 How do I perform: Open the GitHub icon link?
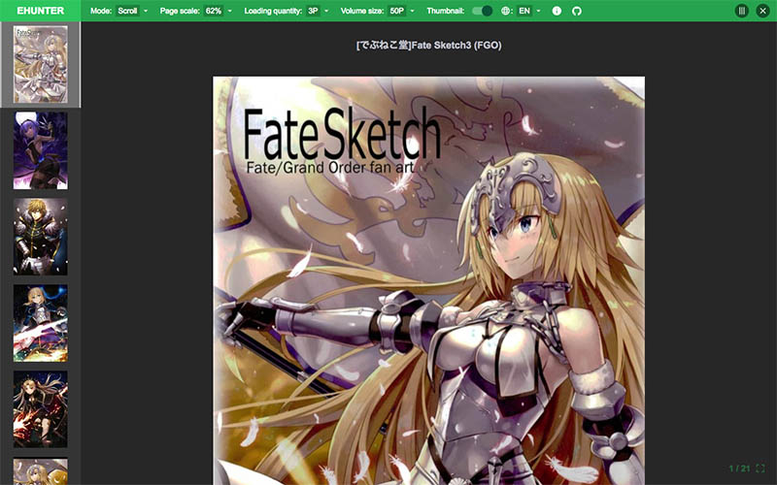tap(576, 11)
